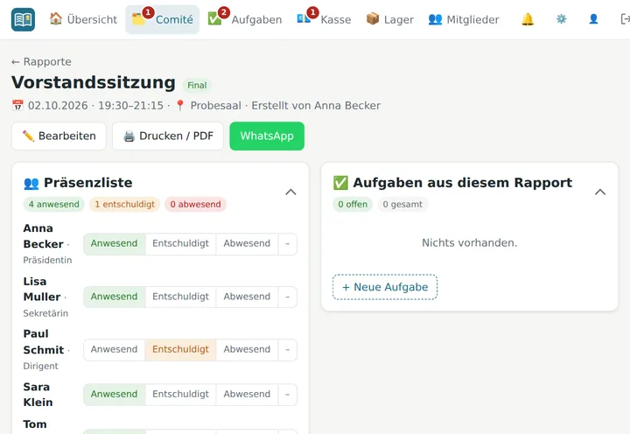Open settings via gear icon
Screen dimensions: 630x434
click(561, 19)
